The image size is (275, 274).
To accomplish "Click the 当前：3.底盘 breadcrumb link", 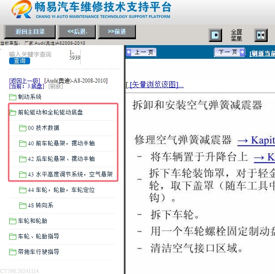I will click(x=26, y=86).
